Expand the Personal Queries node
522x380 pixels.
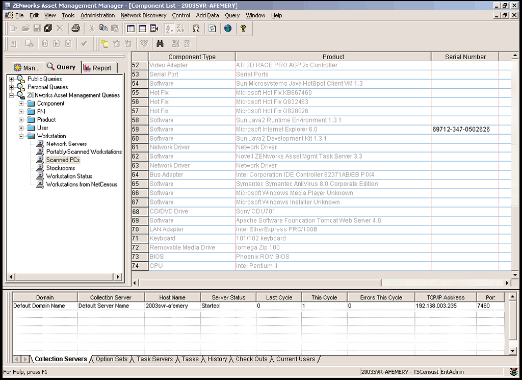(x=11, y=87)
